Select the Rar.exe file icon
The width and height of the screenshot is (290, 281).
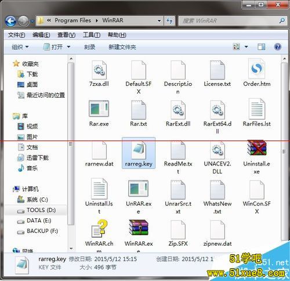pos(99,109)
